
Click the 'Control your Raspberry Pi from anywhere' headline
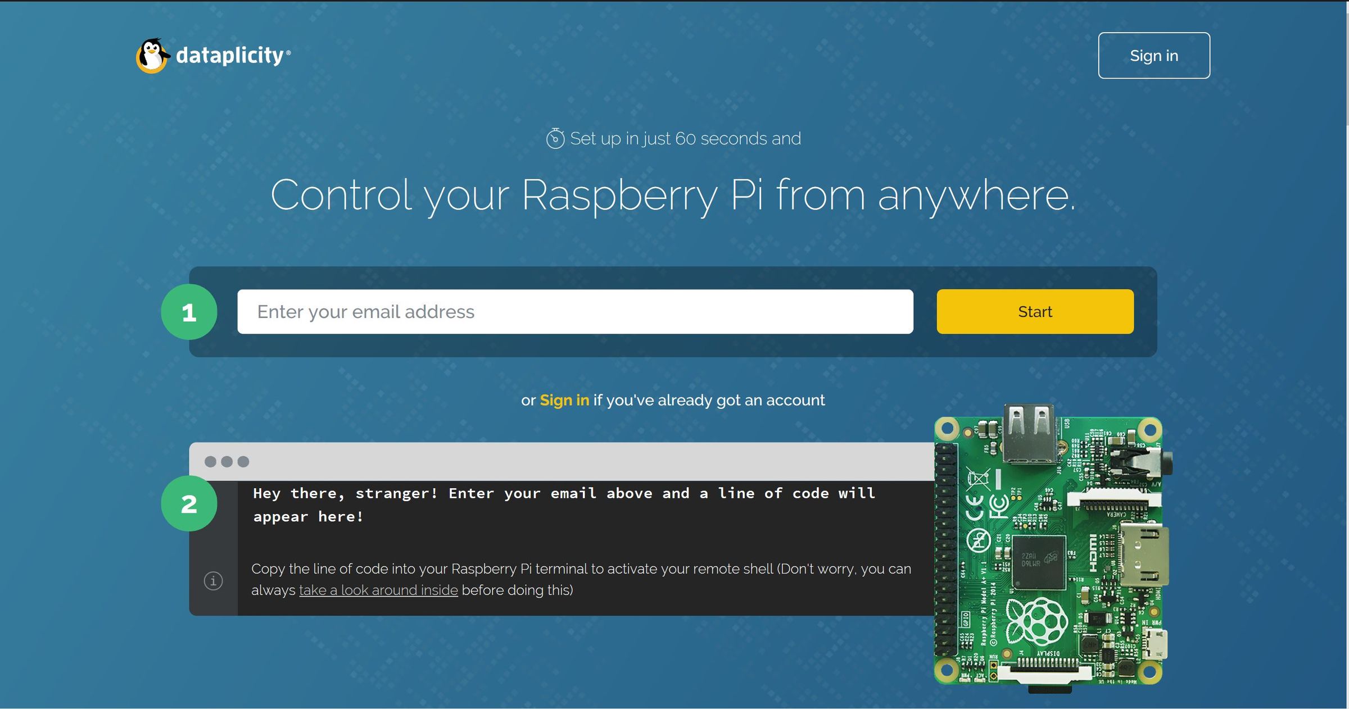673,195
